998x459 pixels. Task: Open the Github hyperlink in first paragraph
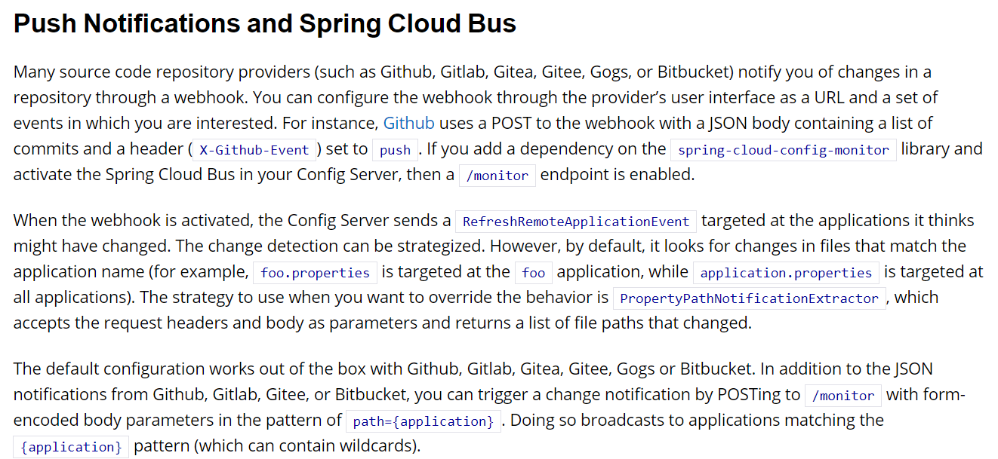pos(408,123)
